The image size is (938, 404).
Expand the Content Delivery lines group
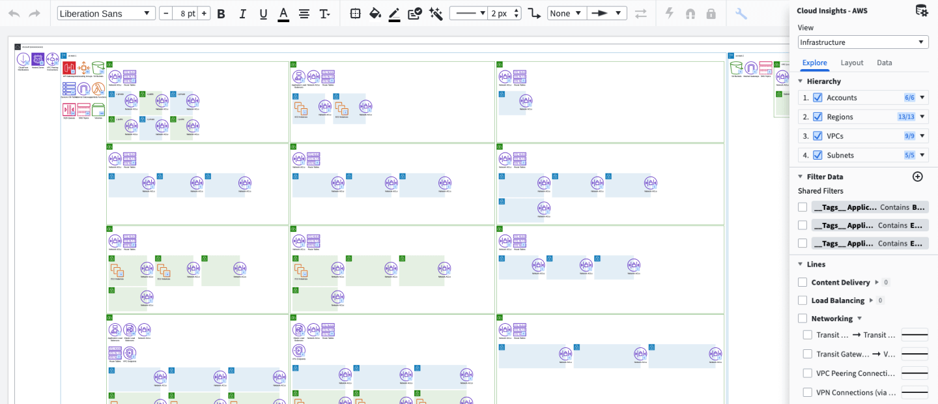click(x=877, y=283)
